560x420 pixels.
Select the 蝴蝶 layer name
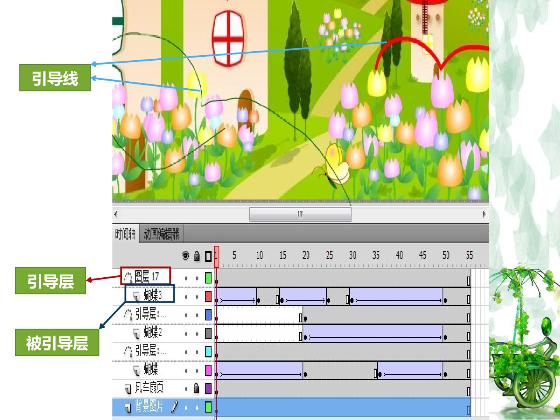tap(151, 369)
